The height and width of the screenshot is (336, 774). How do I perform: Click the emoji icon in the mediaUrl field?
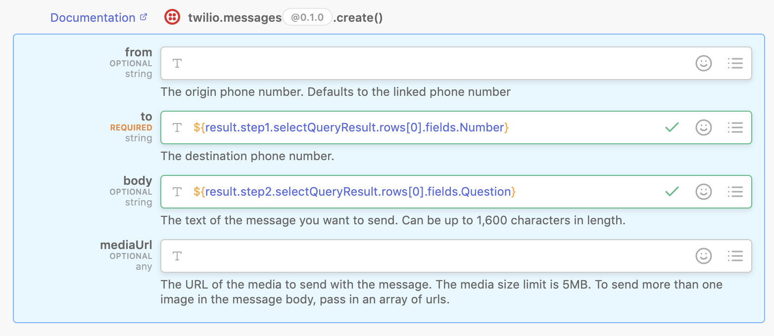coord(703,256)
